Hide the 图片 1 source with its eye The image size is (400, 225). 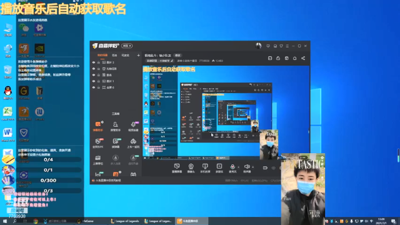(94, 81)
